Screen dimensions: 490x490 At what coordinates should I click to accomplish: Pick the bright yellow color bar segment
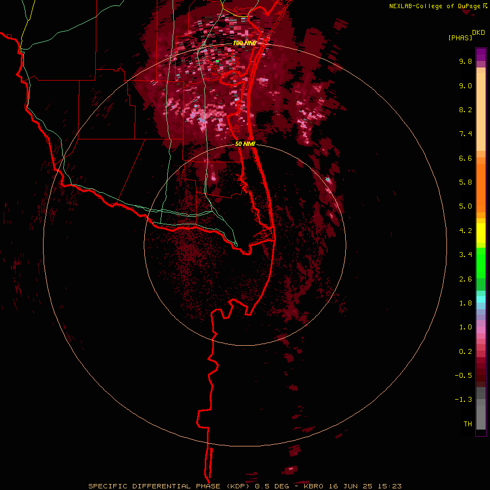click(x=481, y=233)
